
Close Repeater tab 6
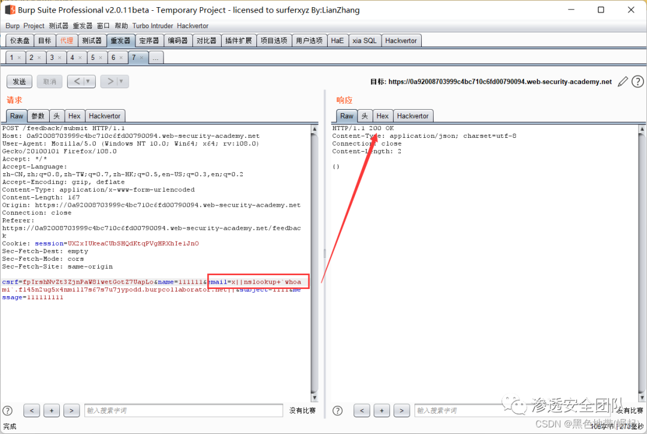[x=121, y=58]
